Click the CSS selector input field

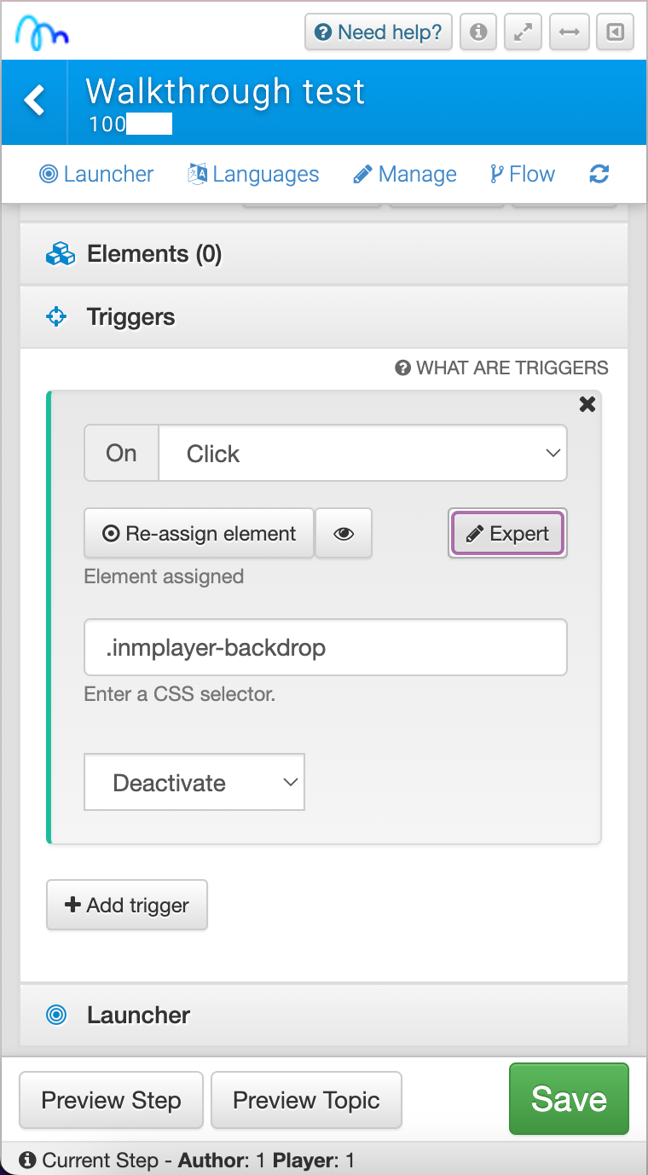coord(326,647)
